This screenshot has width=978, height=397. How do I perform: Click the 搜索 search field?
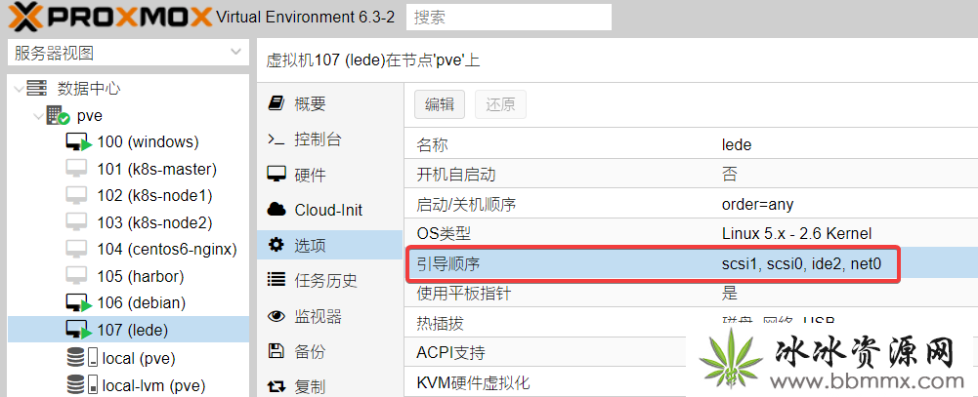[x=509, y=17]
